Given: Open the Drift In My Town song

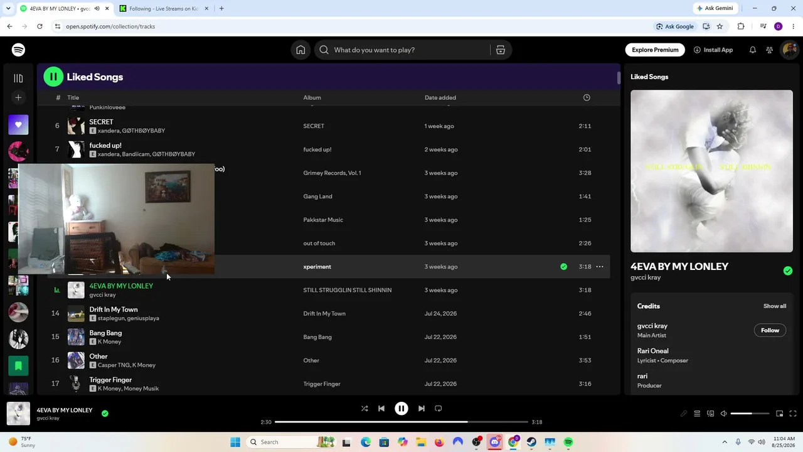Looking at the screenshot, I should click(114, 309).
